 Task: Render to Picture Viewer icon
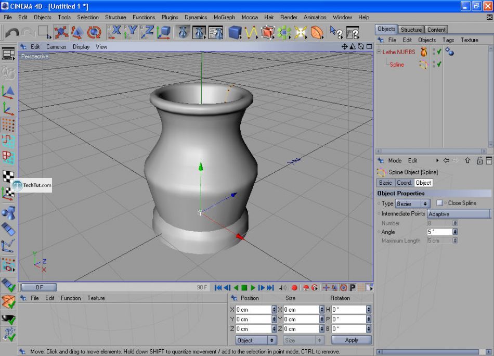199,32
